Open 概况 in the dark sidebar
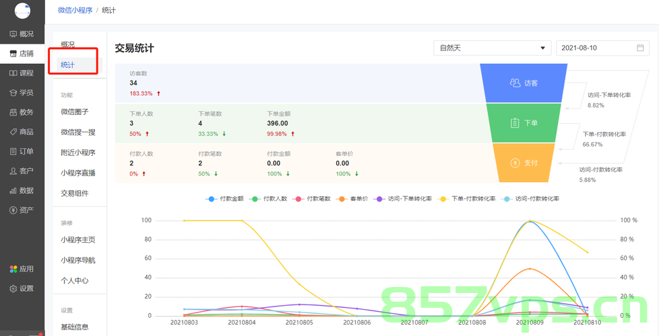 click(22, 34)
